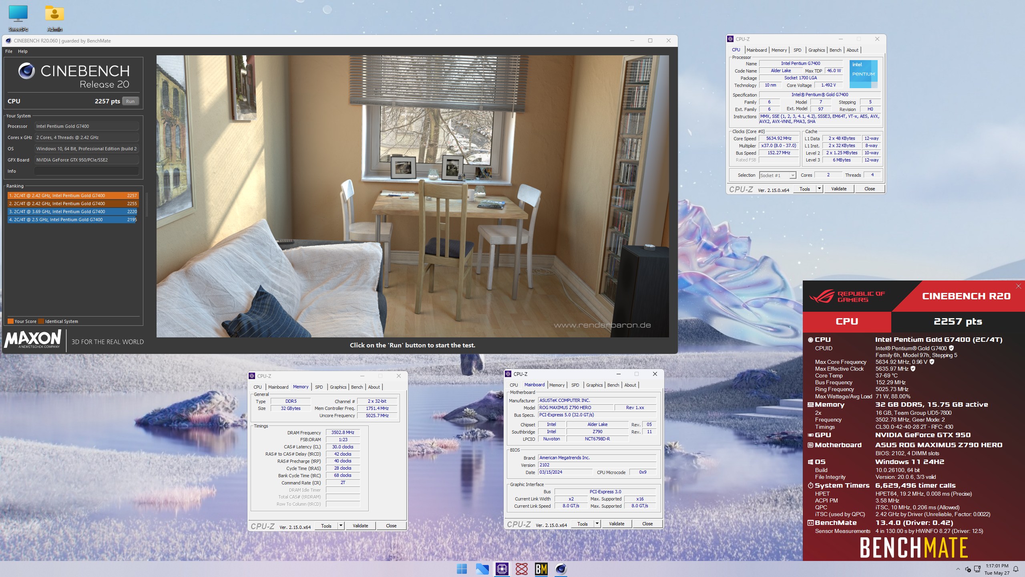1025x577 pixels.
Task: Click the DRAM Frequency 3502.8 MHz value
Action: click(343, 432)
